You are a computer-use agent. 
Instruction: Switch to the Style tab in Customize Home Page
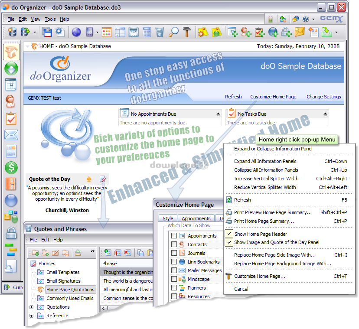click(168, 218)
